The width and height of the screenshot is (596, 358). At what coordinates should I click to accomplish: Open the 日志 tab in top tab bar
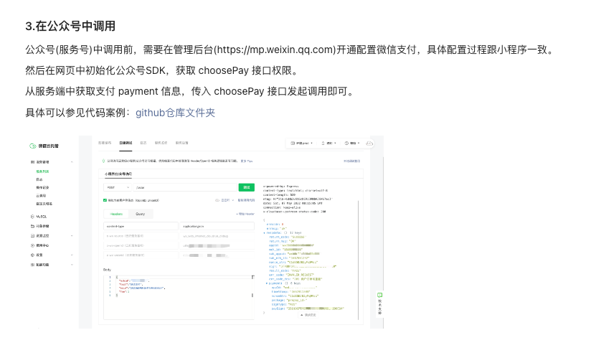point(143,143)
